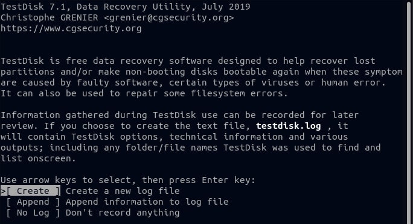Open the https://www.cgsecurity.org URL
This screenshot has height=224, width=413.
point(71,28)
